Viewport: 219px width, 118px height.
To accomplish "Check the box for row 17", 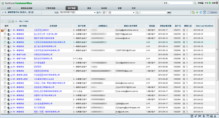I will [x=5, y=95].
